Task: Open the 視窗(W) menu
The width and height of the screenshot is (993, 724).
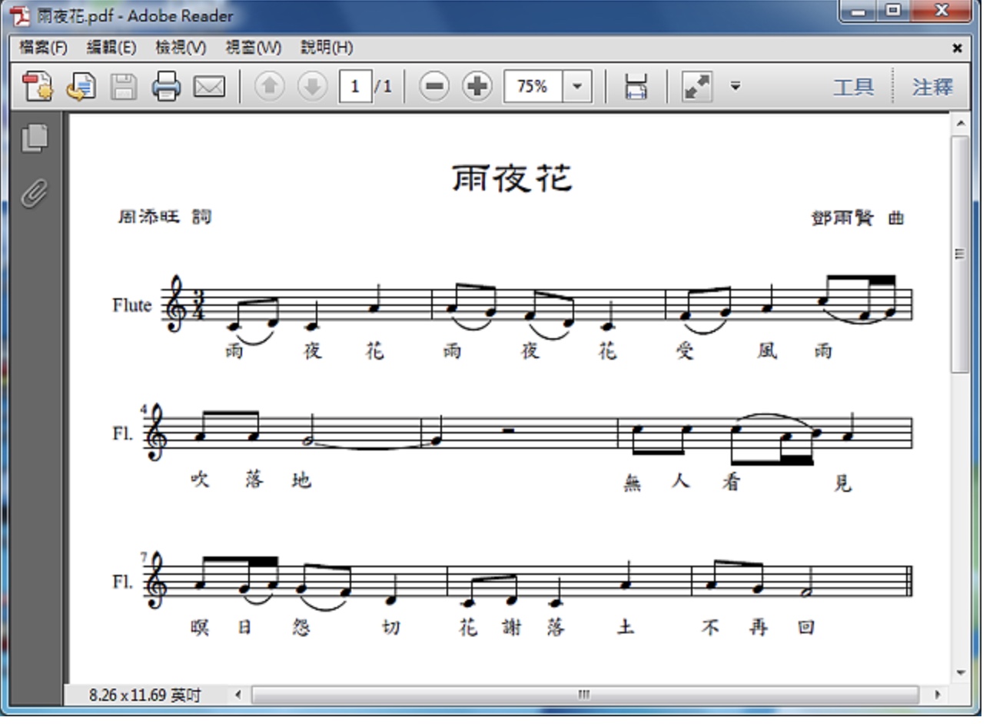Action: coord(253,48)
